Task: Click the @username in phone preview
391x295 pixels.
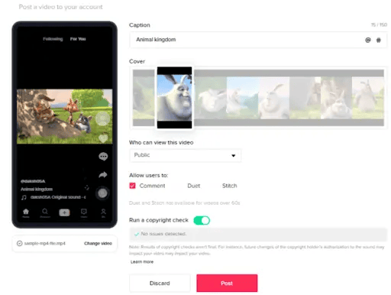Action: click(x=33, y=181)
